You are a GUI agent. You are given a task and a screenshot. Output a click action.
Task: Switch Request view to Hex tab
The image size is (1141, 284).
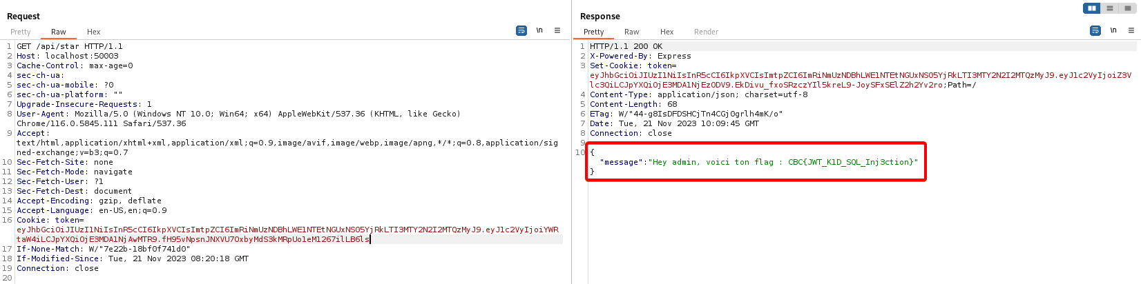pos(94,32)
